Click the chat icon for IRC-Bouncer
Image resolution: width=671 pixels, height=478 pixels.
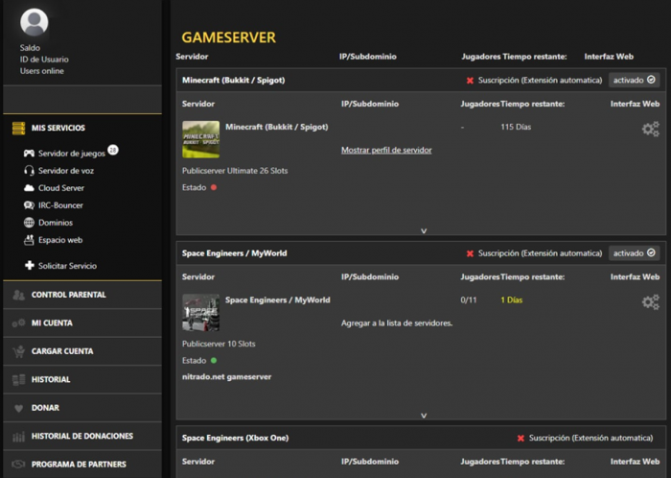29,205
